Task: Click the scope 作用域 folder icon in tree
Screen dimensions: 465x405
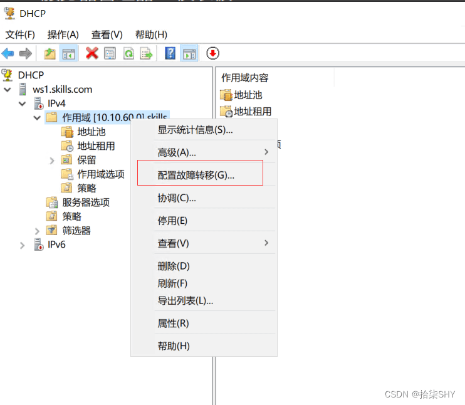Action: click(52, 117)
